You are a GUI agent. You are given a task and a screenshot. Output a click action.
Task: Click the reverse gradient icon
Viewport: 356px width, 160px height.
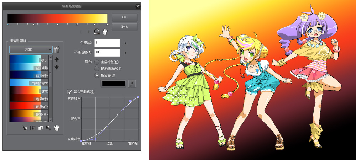96,32
